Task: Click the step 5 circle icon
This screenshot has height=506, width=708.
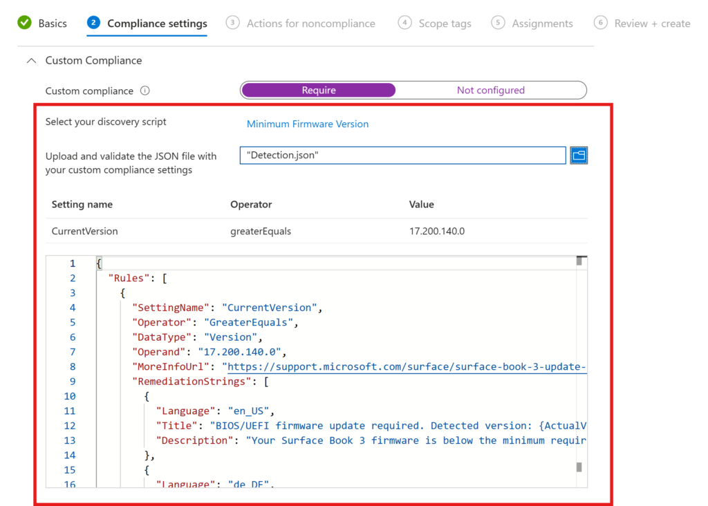Action: pyautogui.click(x=498, y=23)
